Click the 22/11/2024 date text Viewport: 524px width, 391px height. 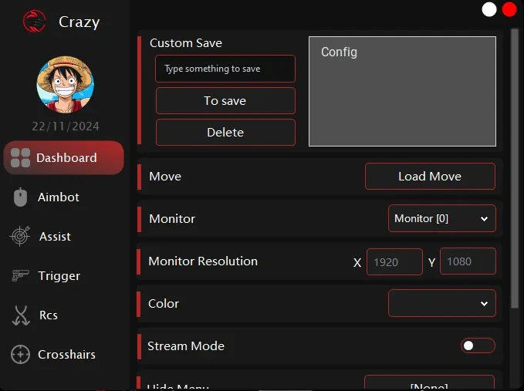[x=66, y=126]
